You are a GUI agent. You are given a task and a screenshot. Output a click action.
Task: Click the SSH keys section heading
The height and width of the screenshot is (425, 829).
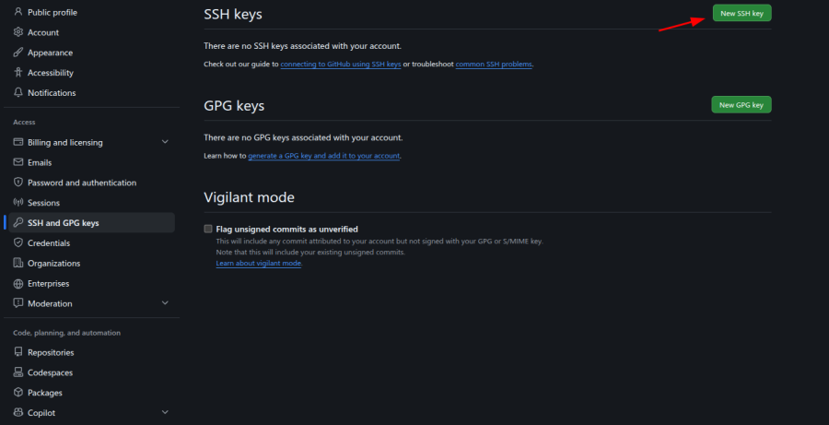[x=233, y=15]
